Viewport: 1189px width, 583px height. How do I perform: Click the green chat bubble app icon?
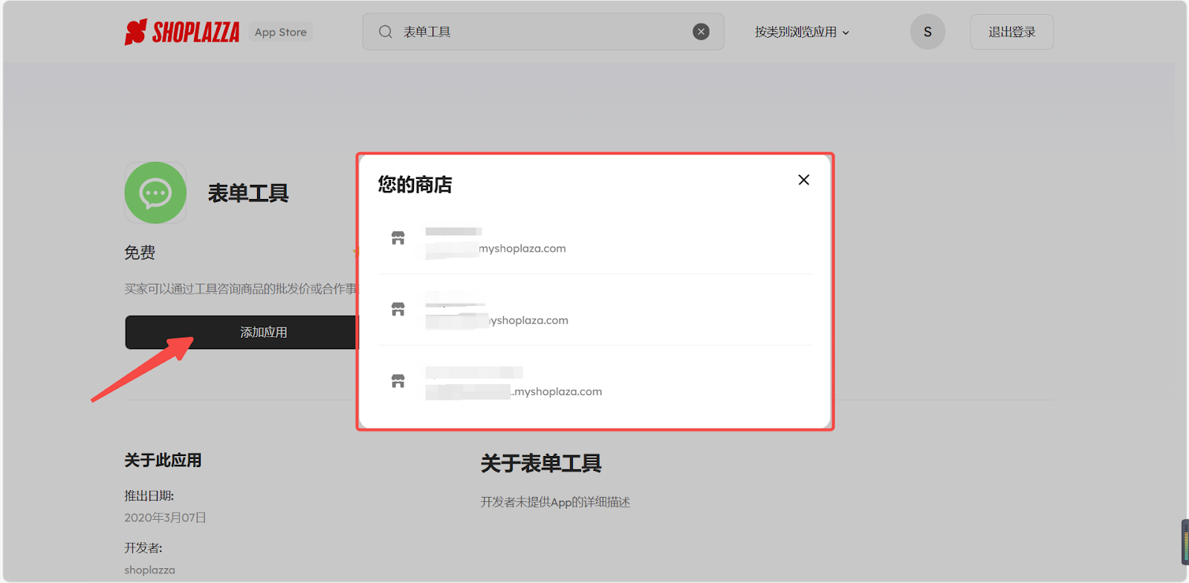pos(155,193)
